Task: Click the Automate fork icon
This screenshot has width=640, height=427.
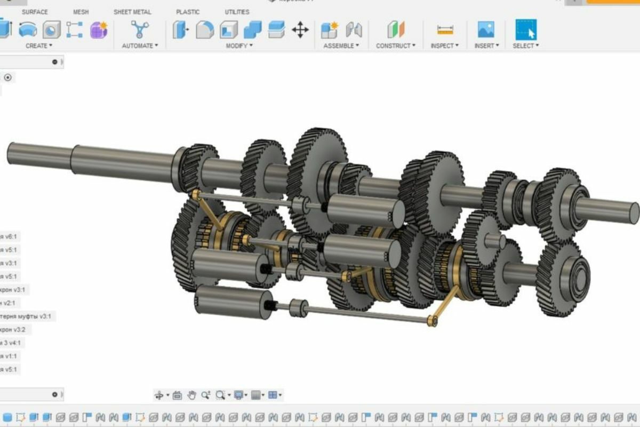Action: tap(140, 29)
